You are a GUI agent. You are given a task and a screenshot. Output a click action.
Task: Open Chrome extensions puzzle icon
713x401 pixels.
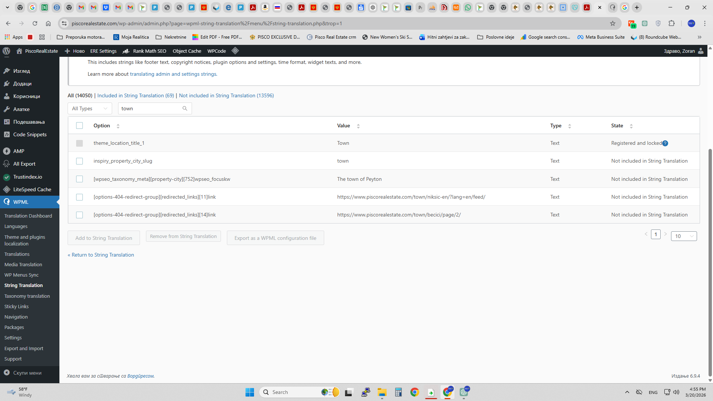tap(671, 23)
